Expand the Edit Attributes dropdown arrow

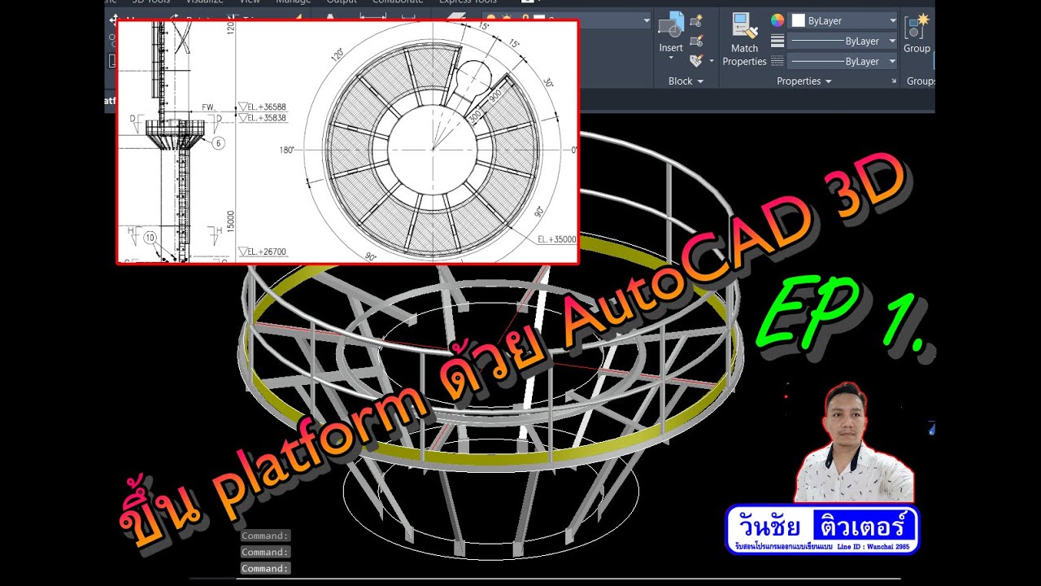(711, 61)
